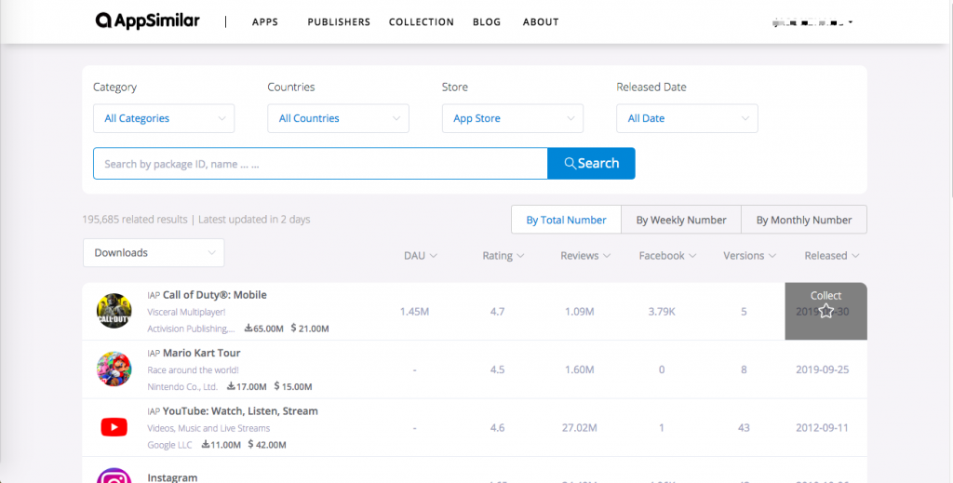The image size is (953, 483).
Task: Open the ABOUT page
Action: 541,22
